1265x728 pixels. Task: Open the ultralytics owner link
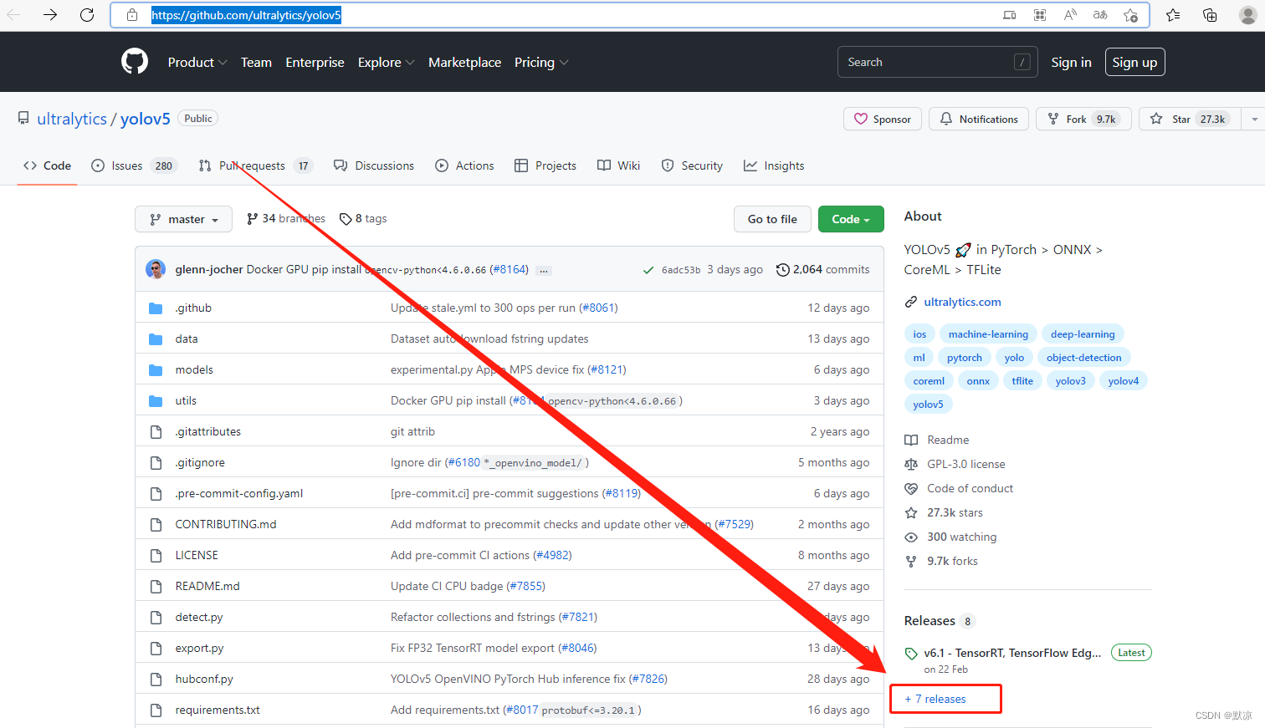(x=72, y=119)
